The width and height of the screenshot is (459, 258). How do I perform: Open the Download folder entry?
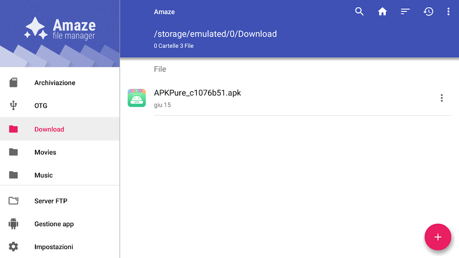tap(49, 129)
